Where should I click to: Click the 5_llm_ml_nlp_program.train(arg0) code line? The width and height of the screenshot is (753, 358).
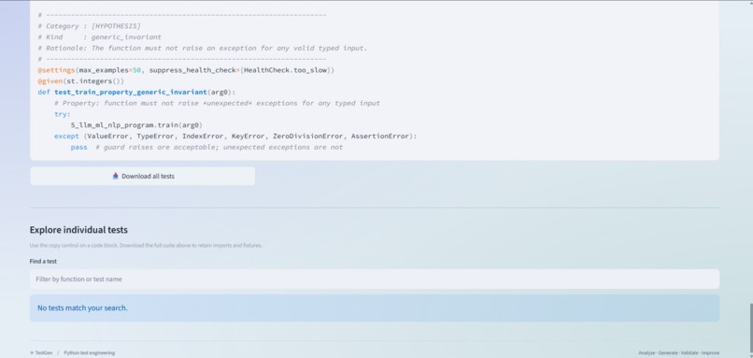[136, 125]
